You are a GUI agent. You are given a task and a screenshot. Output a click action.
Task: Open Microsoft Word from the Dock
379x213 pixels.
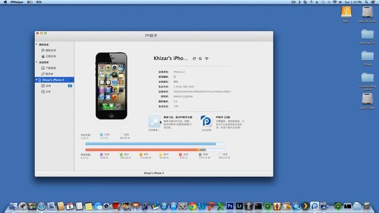(x=201, y=206)
